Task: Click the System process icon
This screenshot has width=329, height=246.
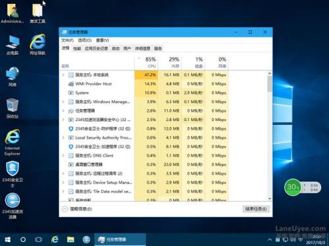Action: (x=71, y=93)
